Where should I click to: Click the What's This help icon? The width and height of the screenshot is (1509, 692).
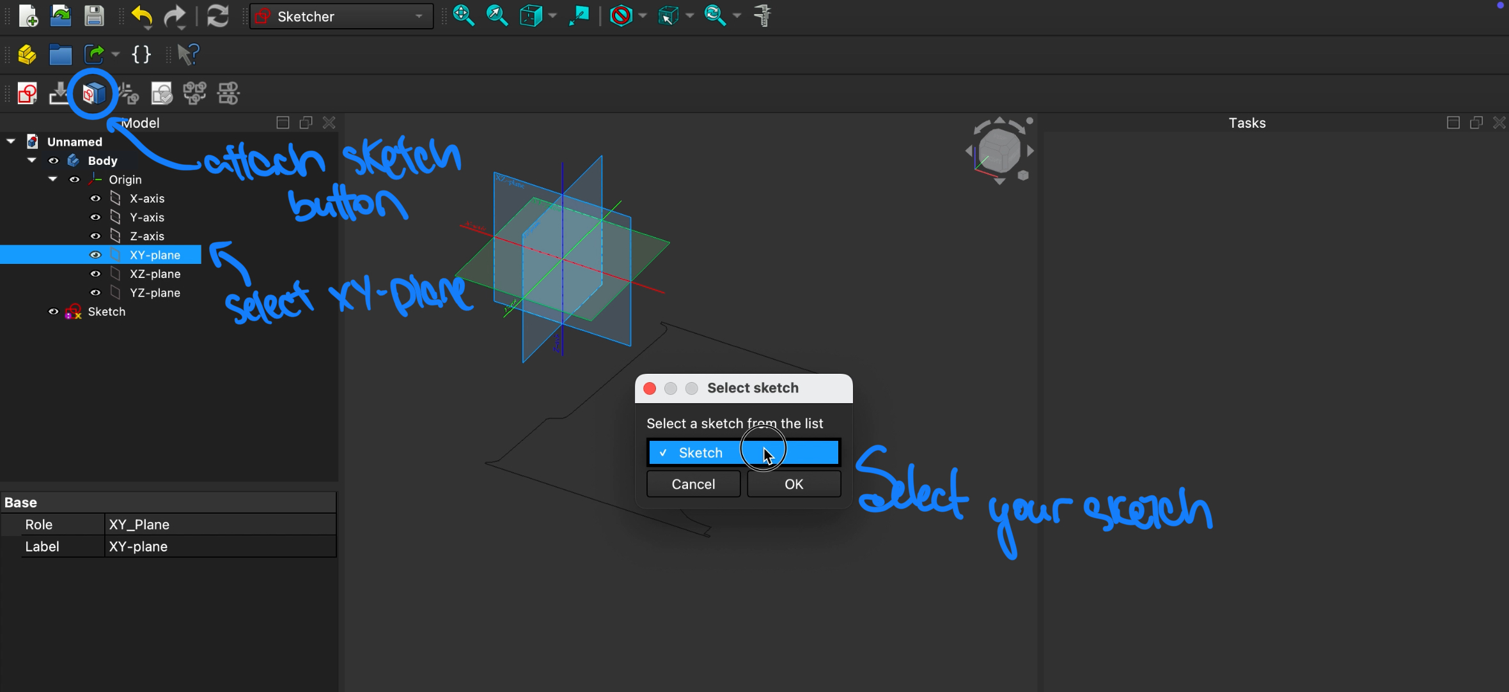pyautogui.click(x=188, y=55)
